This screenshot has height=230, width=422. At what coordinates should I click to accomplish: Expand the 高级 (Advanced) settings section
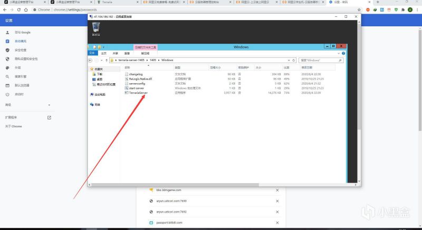click(x=27, y=105)
